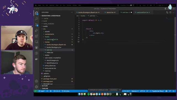Click the editor vertical scrollbar
Screen dimensions: 177x100
pyautogui.click(x=175, y=44)
